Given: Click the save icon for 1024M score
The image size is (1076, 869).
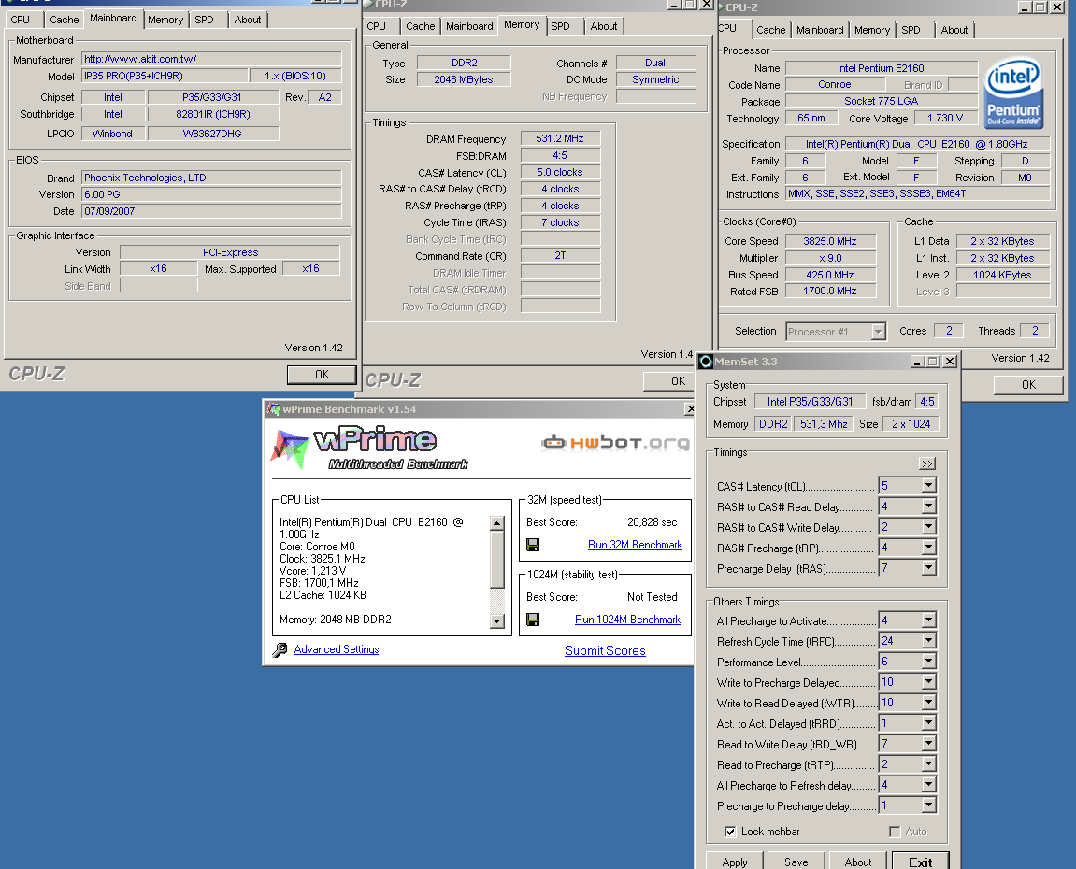Looking at the screenshot, I should point(533,620).
